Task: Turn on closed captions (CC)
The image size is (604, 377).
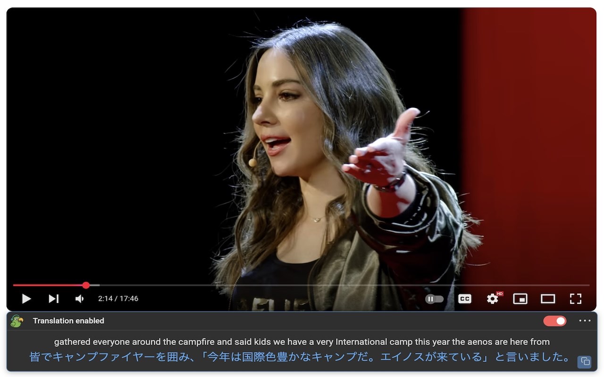Action: tap(465, 299)
